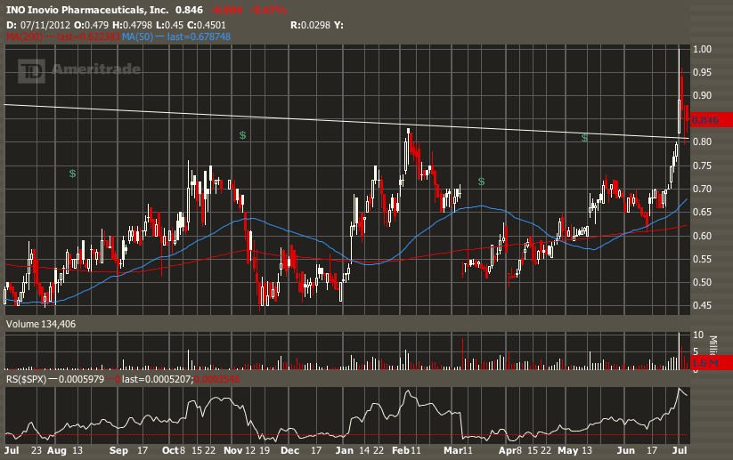This screenshot has height=460, width=733.
Task: Click the dollar marker near March
Action: point(481,182)
